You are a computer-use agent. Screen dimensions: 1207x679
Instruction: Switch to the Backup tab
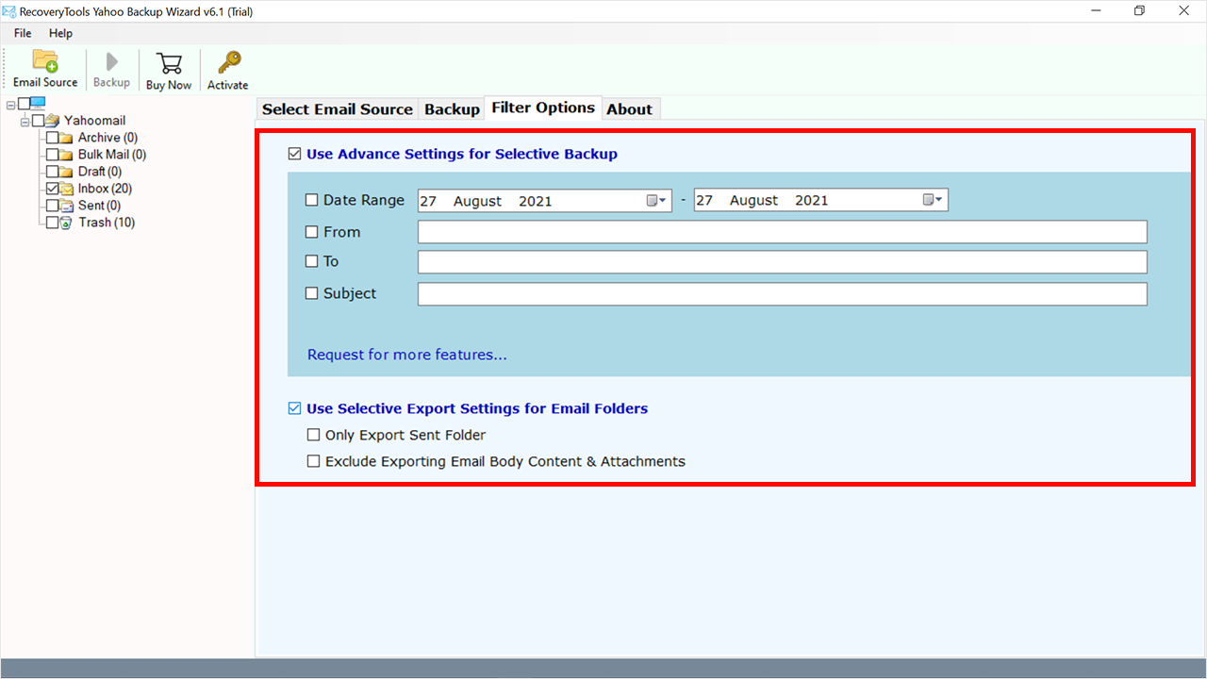452,109
